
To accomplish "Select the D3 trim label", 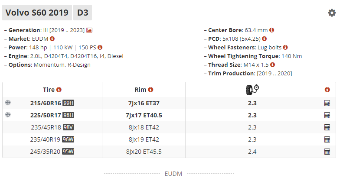I will (x=83, y=13).
